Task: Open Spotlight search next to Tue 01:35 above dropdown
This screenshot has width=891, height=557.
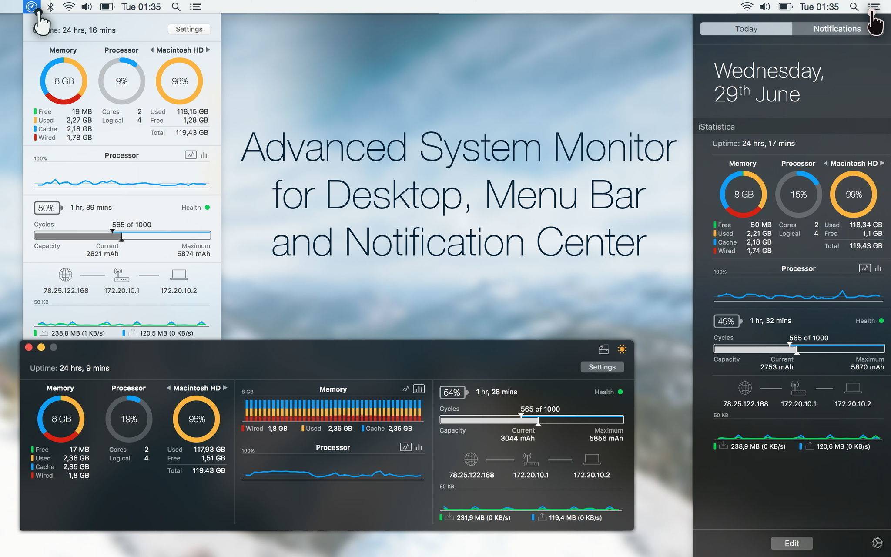Action: [176, 7]
